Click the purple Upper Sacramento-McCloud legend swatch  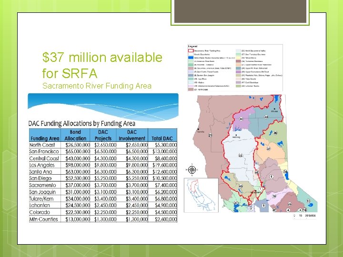coord(238,72)
